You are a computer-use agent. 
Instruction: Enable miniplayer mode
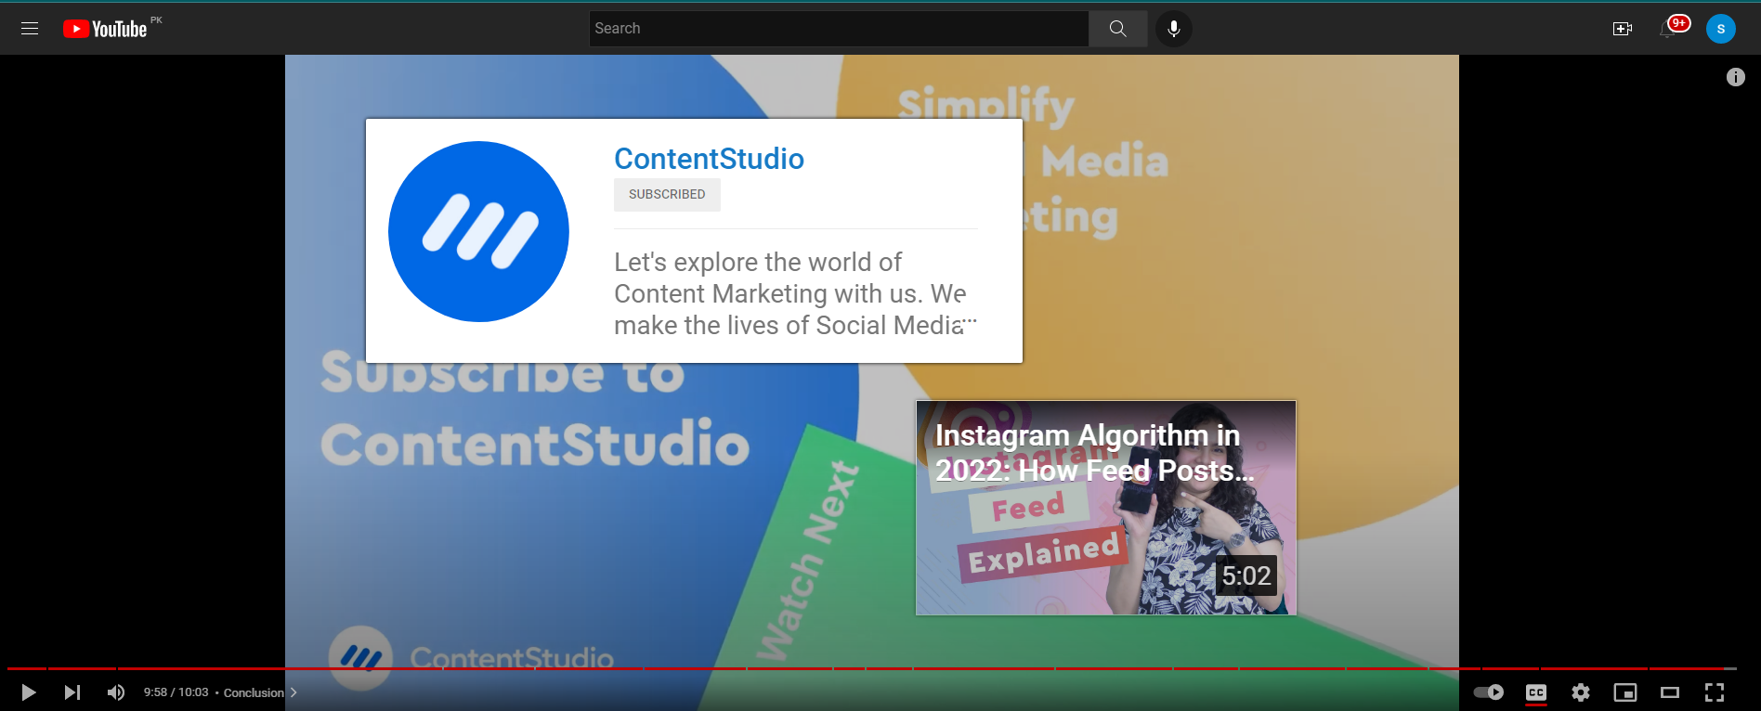tap(1625, 692)
